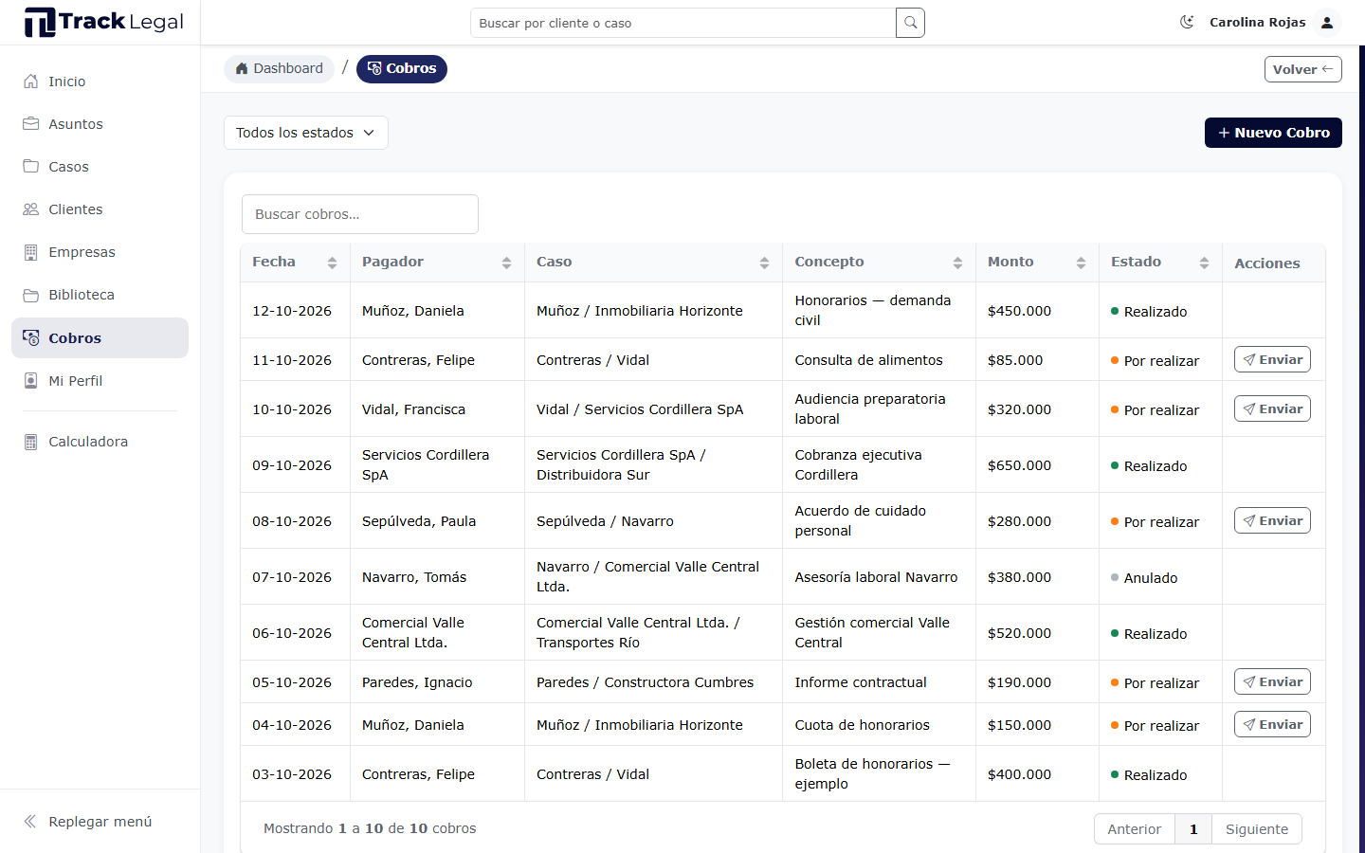Image resolution: width=1365 pixels, height=853 pixels.
Task: Open Biblioteca in the sidebar
Action: pos(100,295)
